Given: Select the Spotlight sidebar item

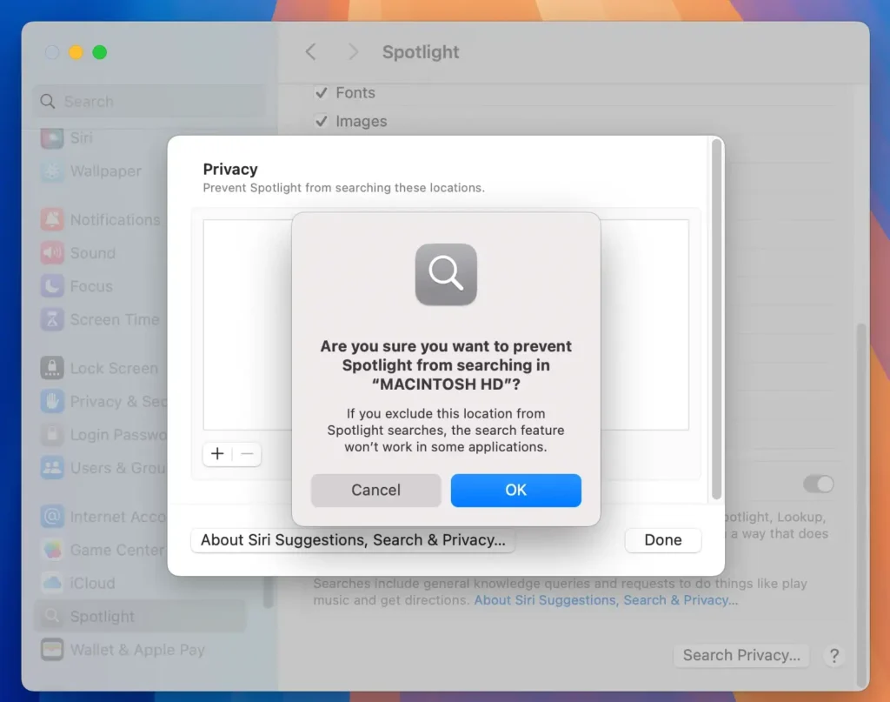Looking at the screenshot, I should [140, 616].
